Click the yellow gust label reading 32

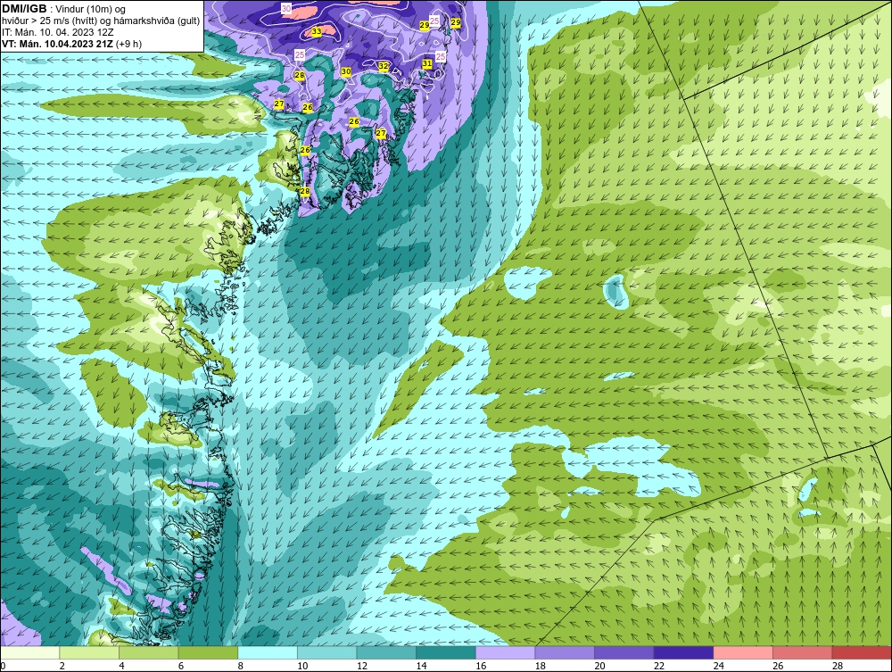tap(384, 66)
